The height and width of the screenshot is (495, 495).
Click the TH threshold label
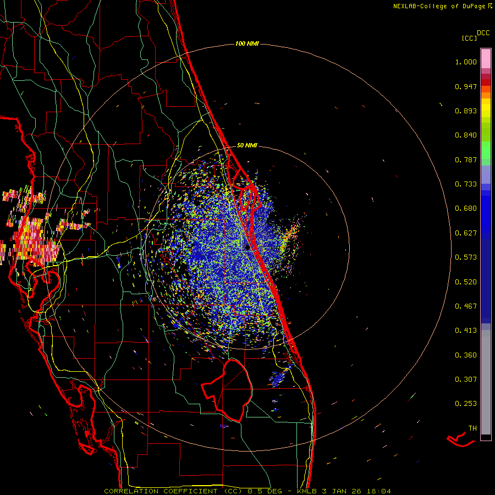click(x=472, y=428)
